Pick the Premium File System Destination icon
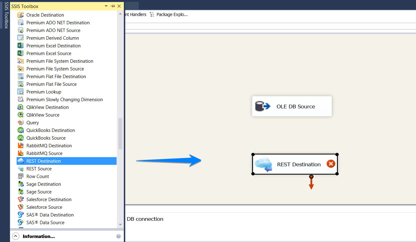The width and height of the screenshot is (416, 242). coord(21,61)
